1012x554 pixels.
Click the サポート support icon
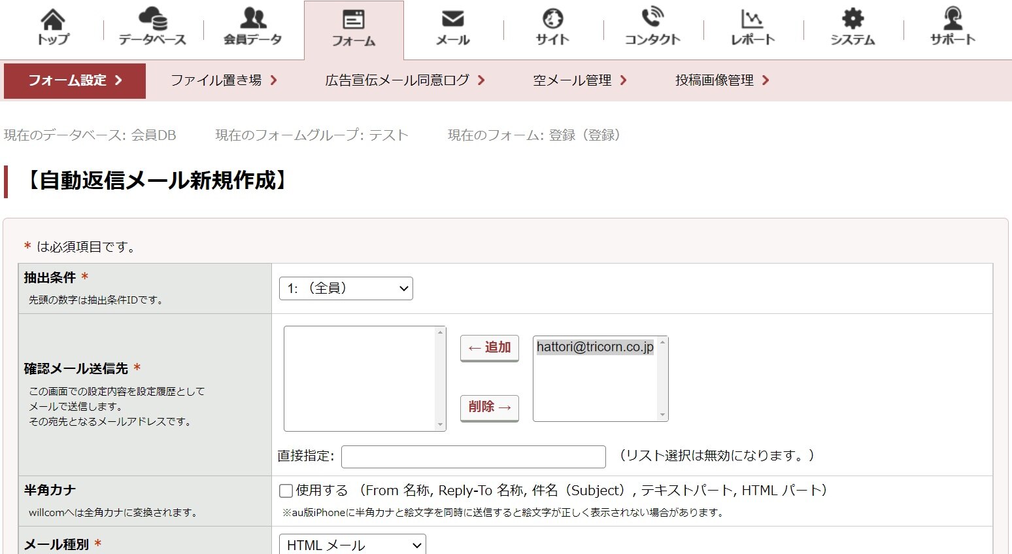click(x=951, y=26)
